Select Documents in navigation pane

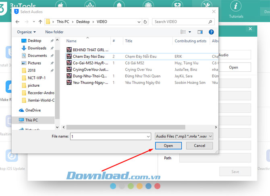pos(37,56)
